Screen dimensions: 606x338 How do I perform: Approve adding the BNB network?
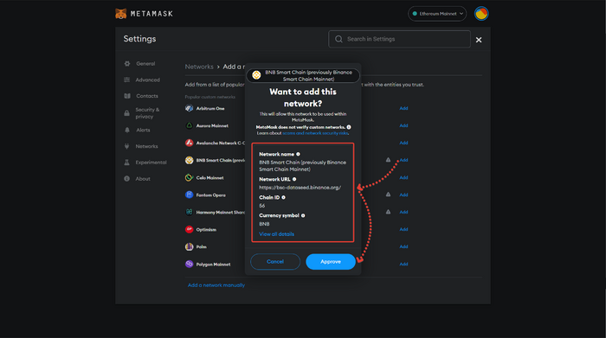[331, 262]
